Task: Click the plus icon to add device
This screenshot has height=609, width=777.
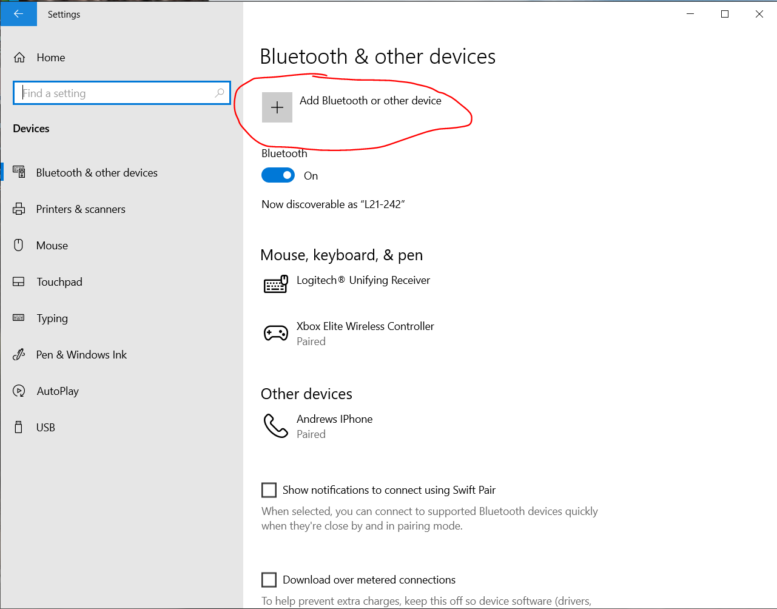Action: (277, 108)
